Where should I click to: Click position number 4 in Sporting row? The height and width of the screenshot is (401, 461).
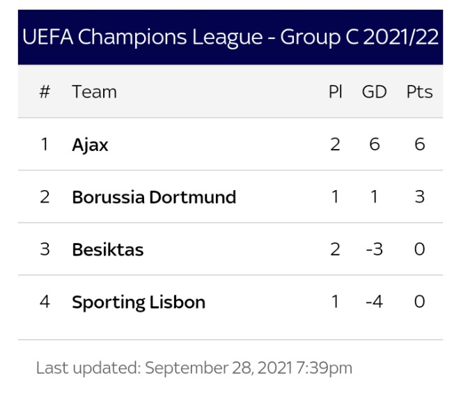45,301
